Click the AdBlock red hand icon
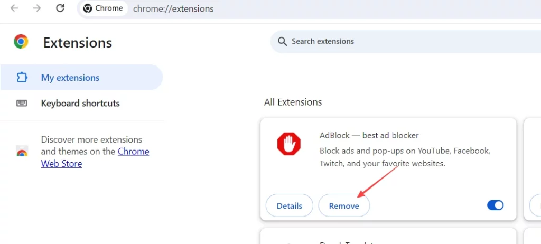Image resolution: width=541 pixels, height=244 pixels. click(289, 144)
